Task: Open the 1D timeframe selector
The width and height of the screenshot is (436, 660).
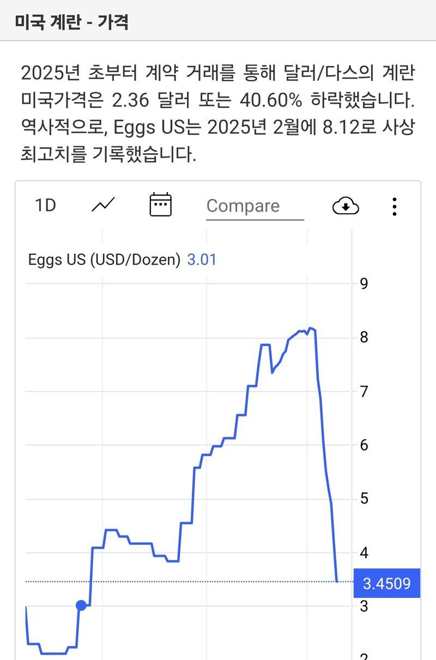Action: pyautogui.click(x=45, y=206)
